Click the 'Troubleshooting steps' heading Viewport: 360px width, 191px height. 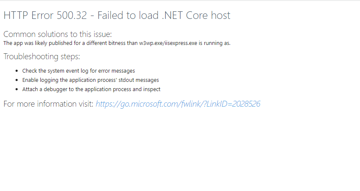pos(42,56)
